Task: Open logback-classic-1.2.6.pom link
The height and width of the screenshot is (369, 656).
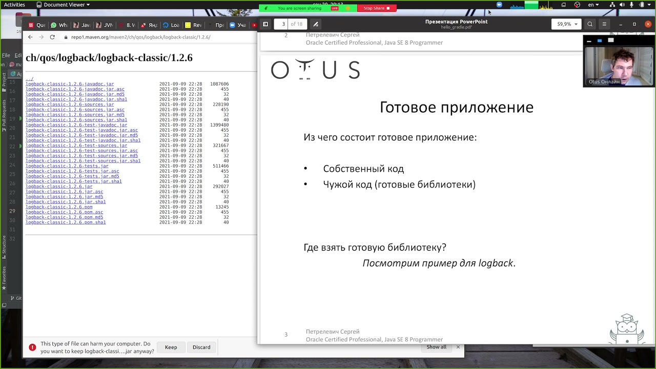Action: (x=59, y=207)
